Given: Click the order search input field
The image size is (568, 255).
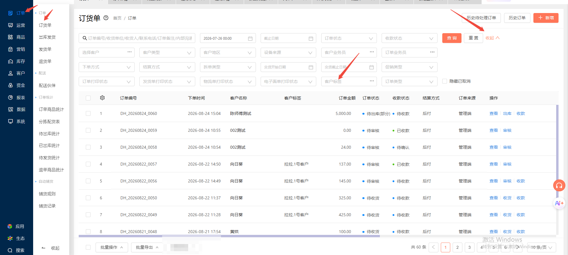Looking at the screenshot, I should (137, 38).
